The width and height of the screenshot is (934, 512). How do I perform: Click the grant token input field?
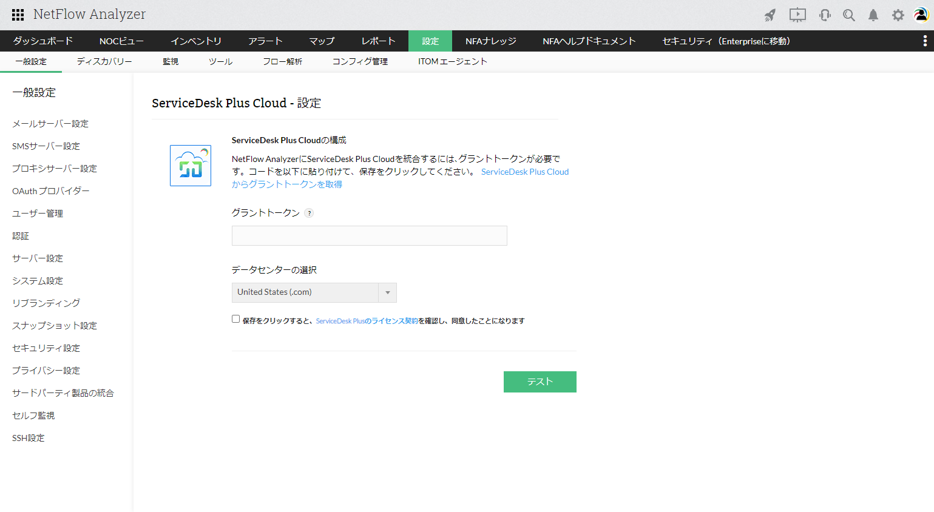coord(370,236)
